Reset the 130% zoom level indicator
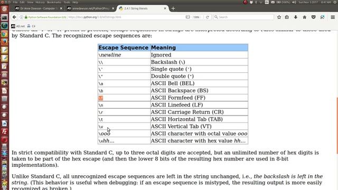This screenshot has width=338, height=190. click(x=196, y=17)
